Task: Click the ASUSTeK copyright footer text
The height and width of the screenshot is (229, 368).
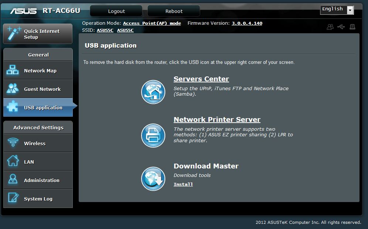Action: click(308, 222)
